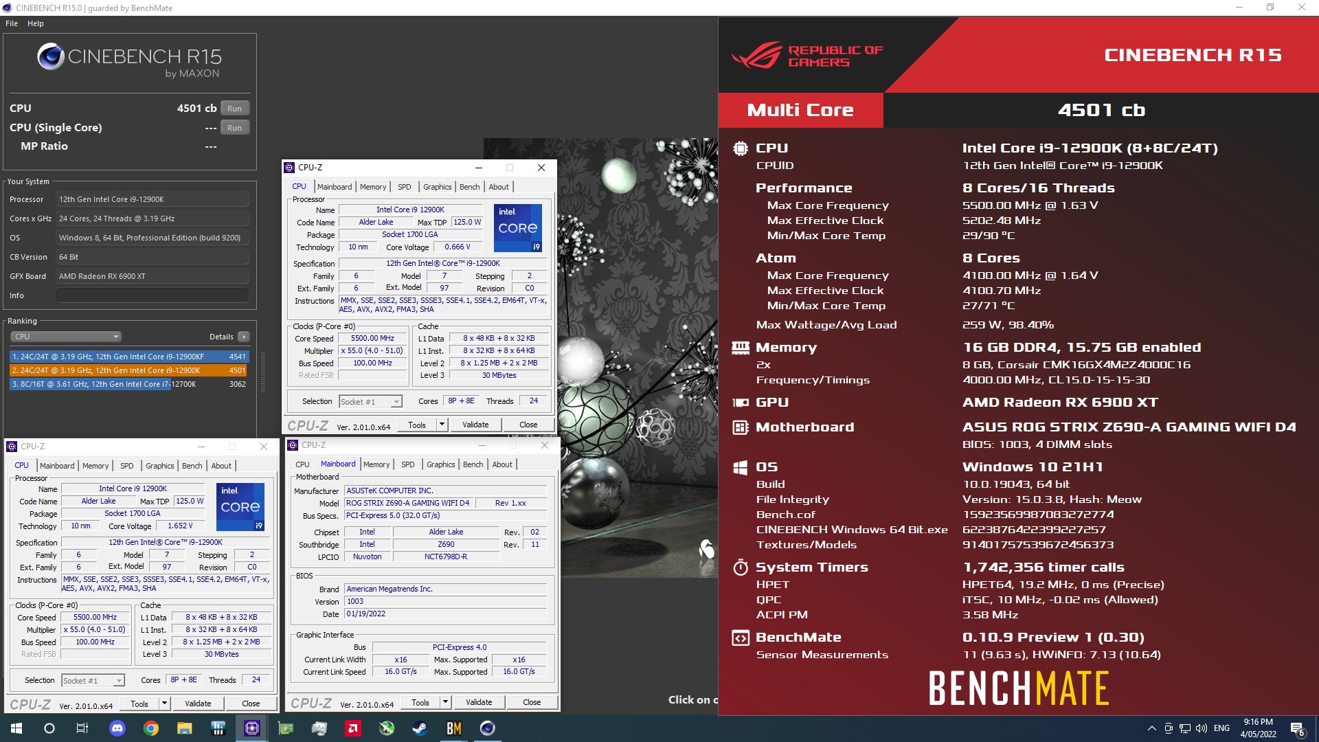The height and width of the screenshot is (742, 1319).
Task: Click Validate in top CPU-Z window
Action: click(475, 425)
